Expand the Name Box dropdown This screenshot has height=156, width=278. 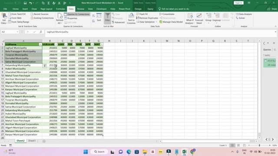(x=17, y=32)
